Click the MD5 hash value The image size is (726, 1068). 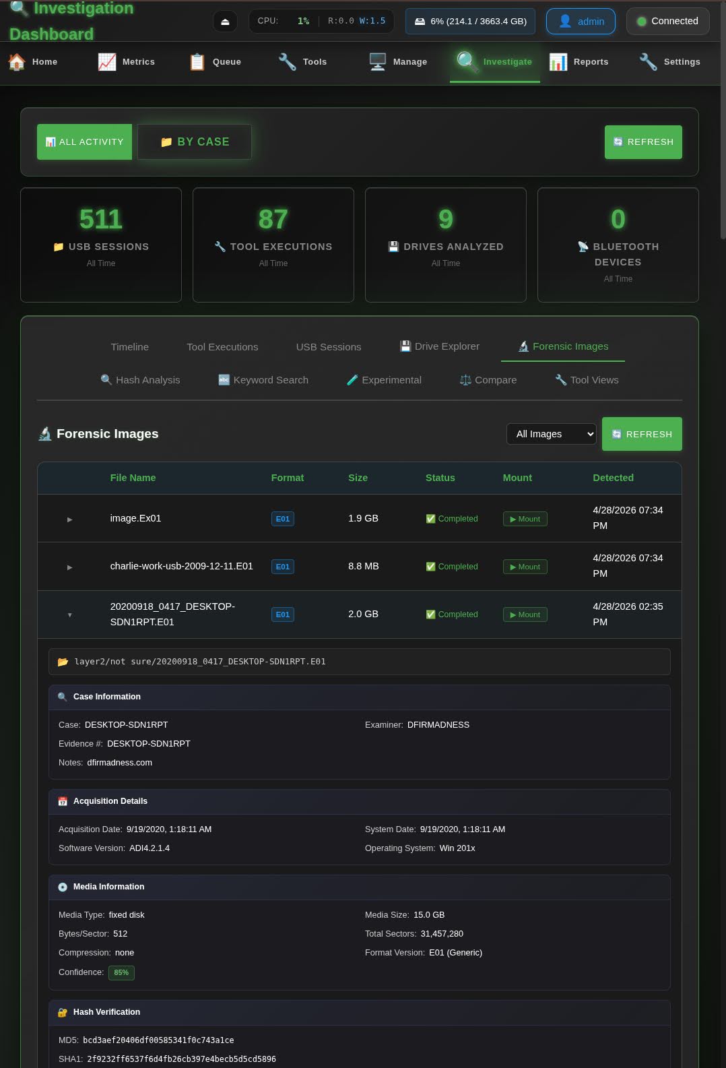tap(158, 1040)
